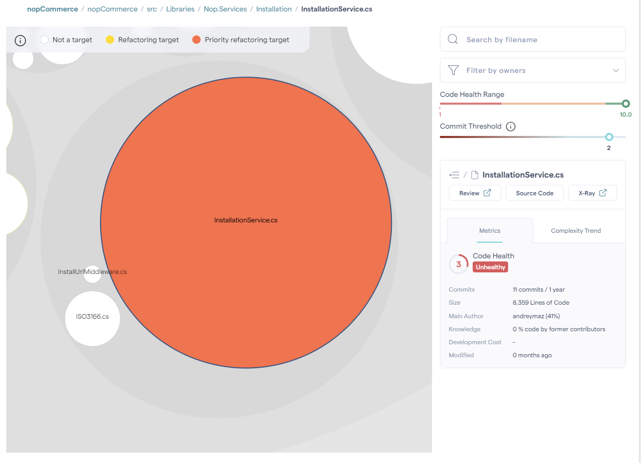641x463 pixels.
Task: Click the collapse tree icon beside InstallationService.cs
Action: [x=454, y=175]
